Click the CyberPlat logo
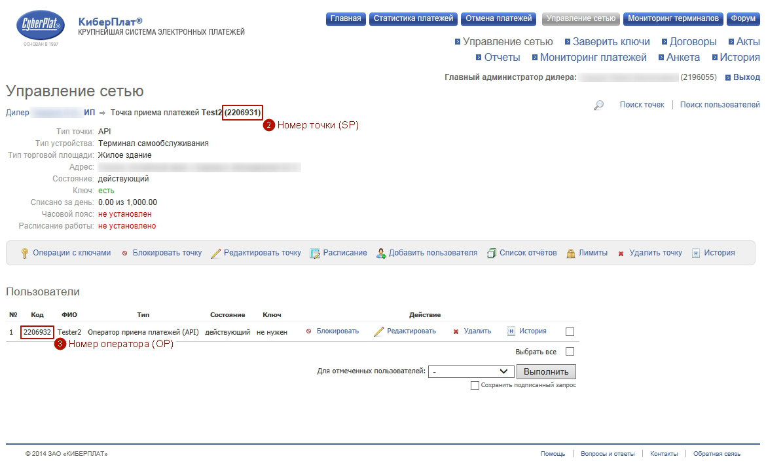The image size is (766, 465). pos(41,27)
